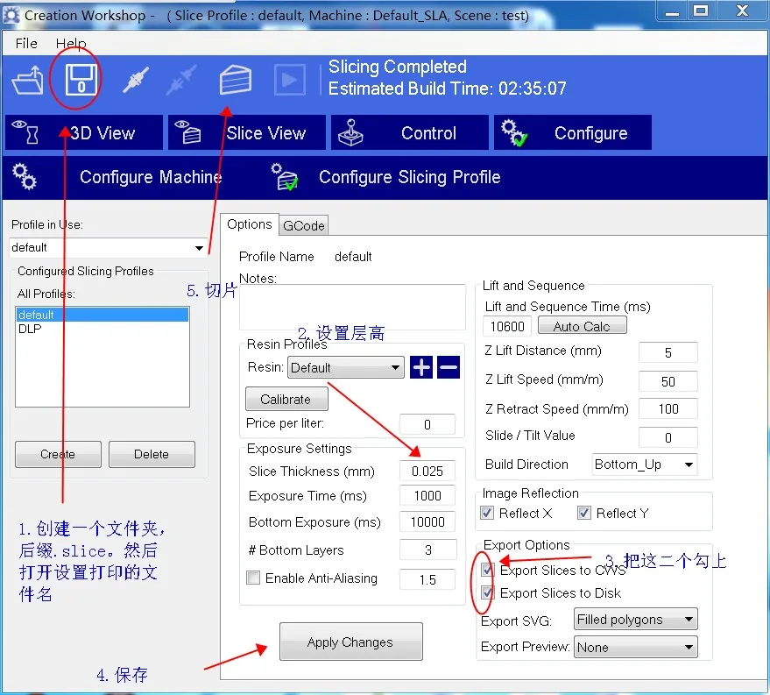The image size is (770, 695).
Task: Enable the Anti-Aliasing checkbox
Action: 253,578
